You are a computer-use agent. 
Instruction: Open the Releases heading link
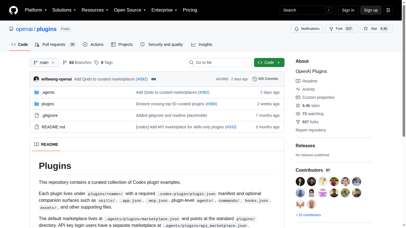(305, 146)
